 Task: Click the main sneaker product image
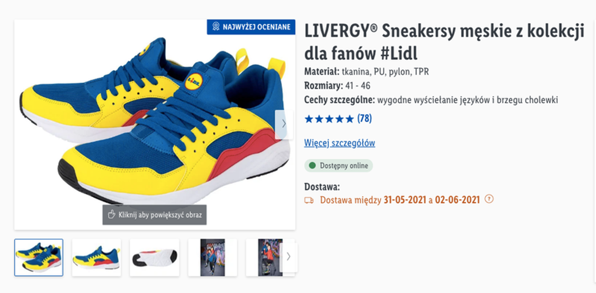click(x=155, y=121)
